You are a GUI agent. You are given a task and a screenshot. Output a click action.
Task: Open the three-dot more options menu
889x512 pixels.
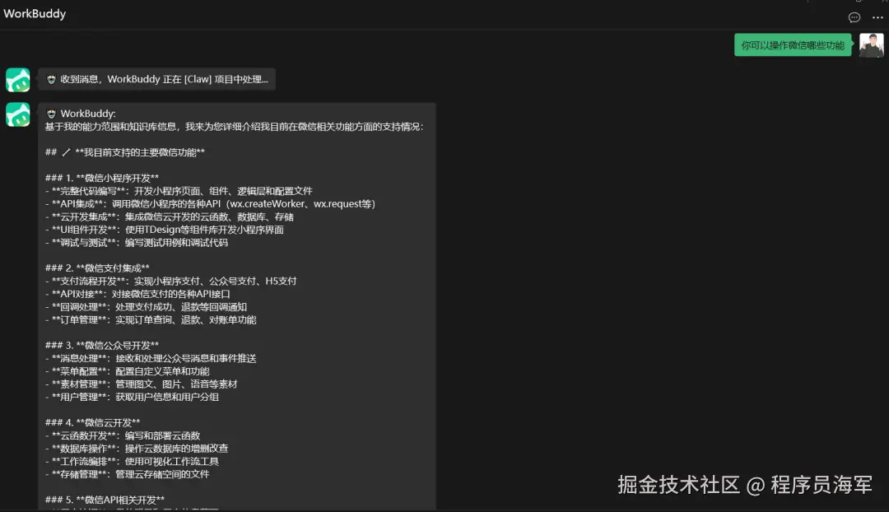point(877,17)
